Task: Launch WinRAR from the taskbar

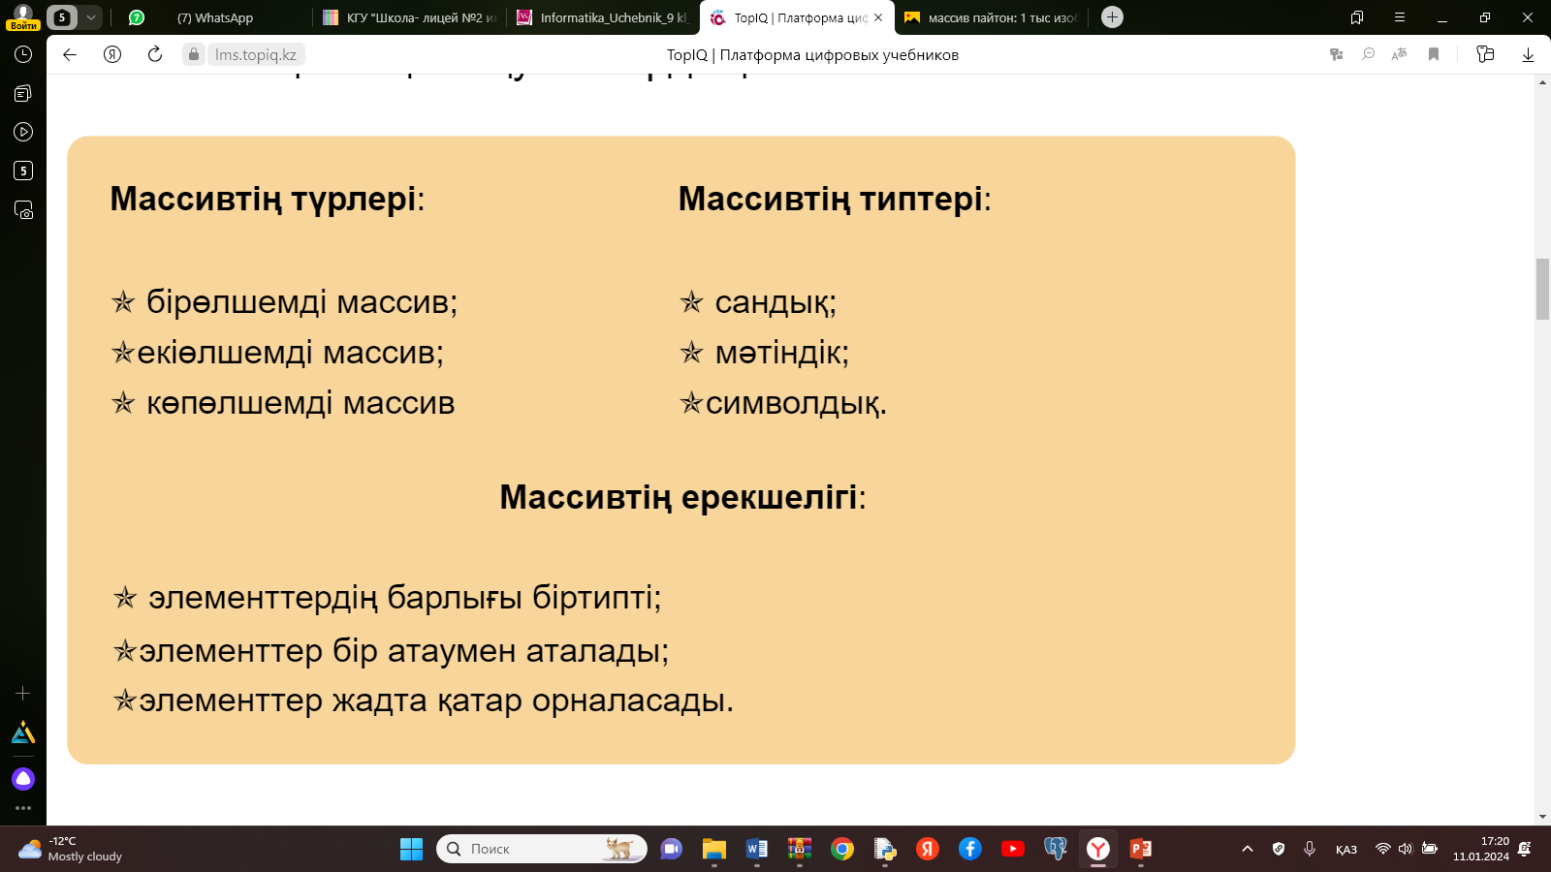Action: 800,849
